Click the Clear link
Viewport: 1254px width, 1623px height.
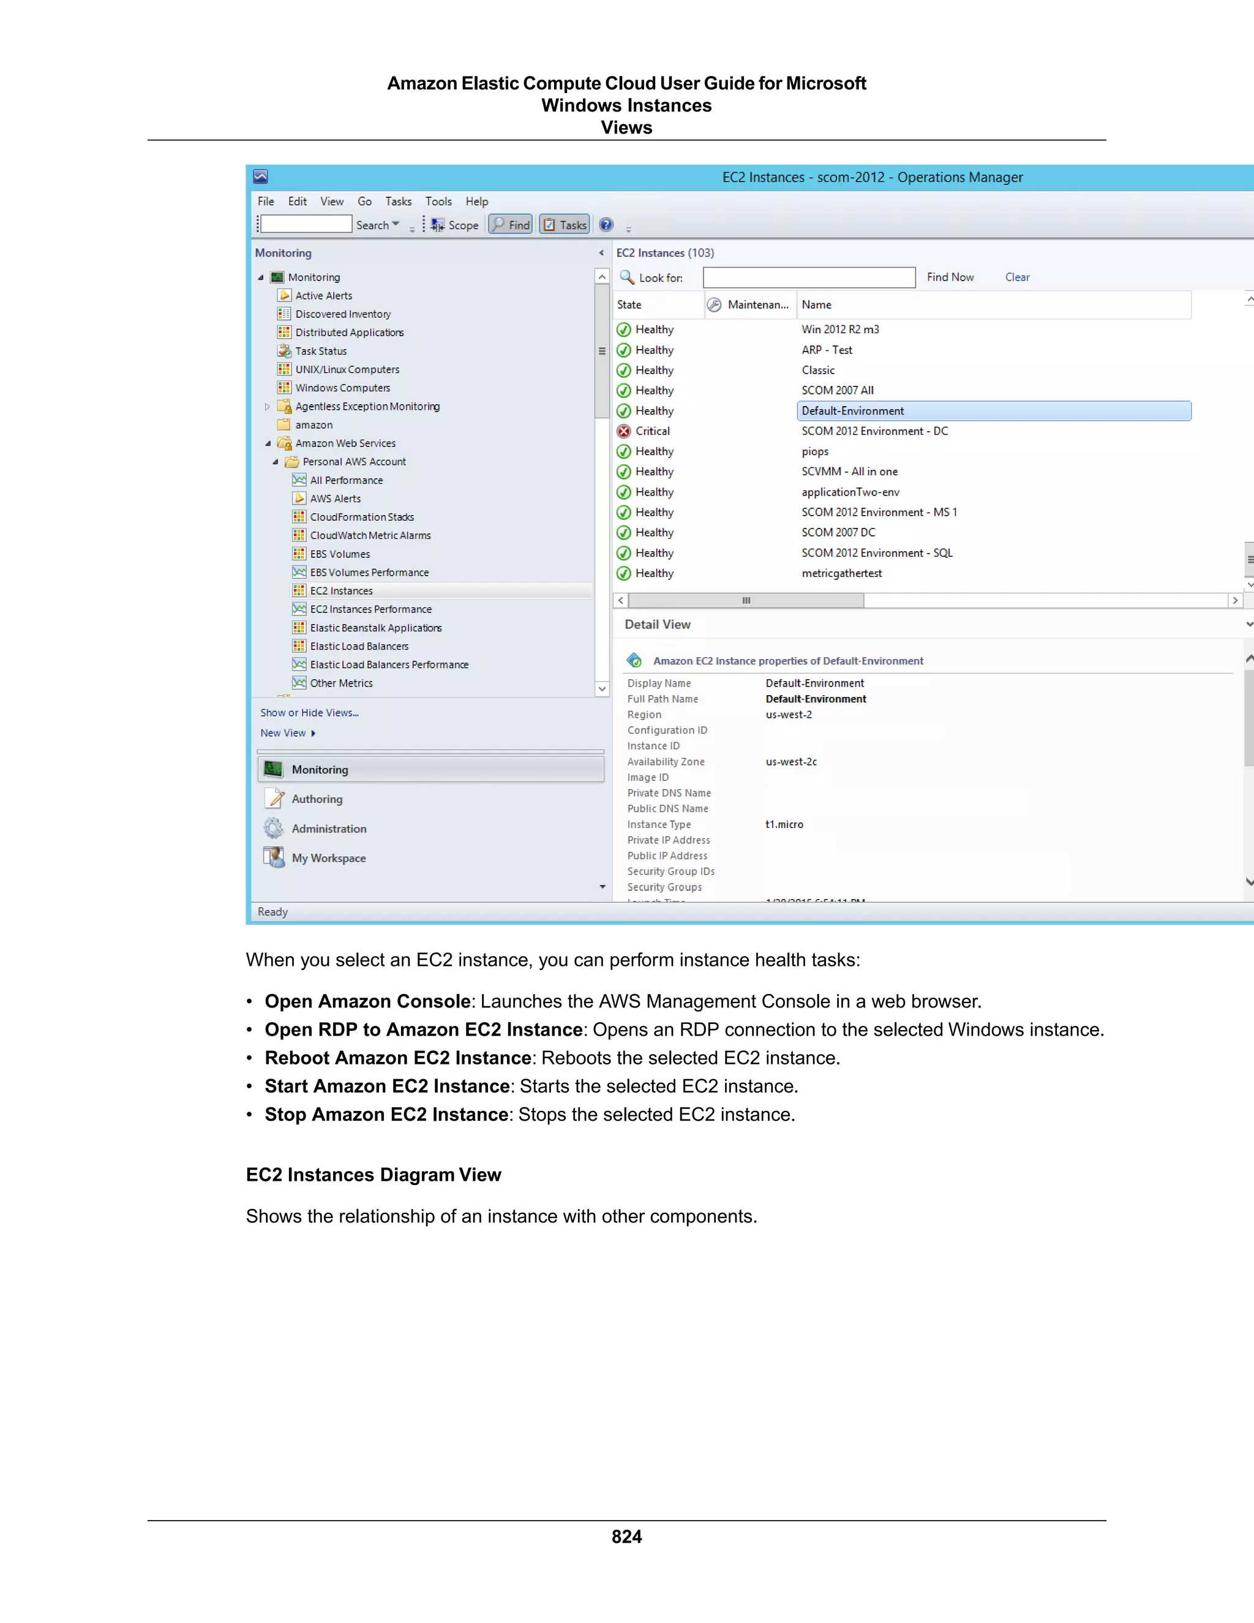[x=1017, y=277]
